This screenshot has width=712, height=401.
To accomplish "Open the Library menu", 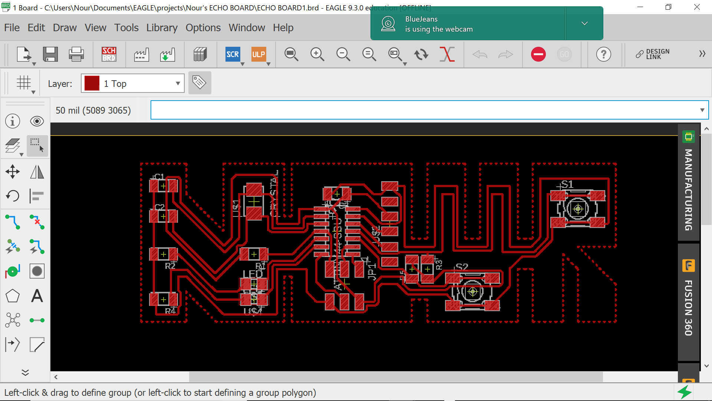I will 162,27.
